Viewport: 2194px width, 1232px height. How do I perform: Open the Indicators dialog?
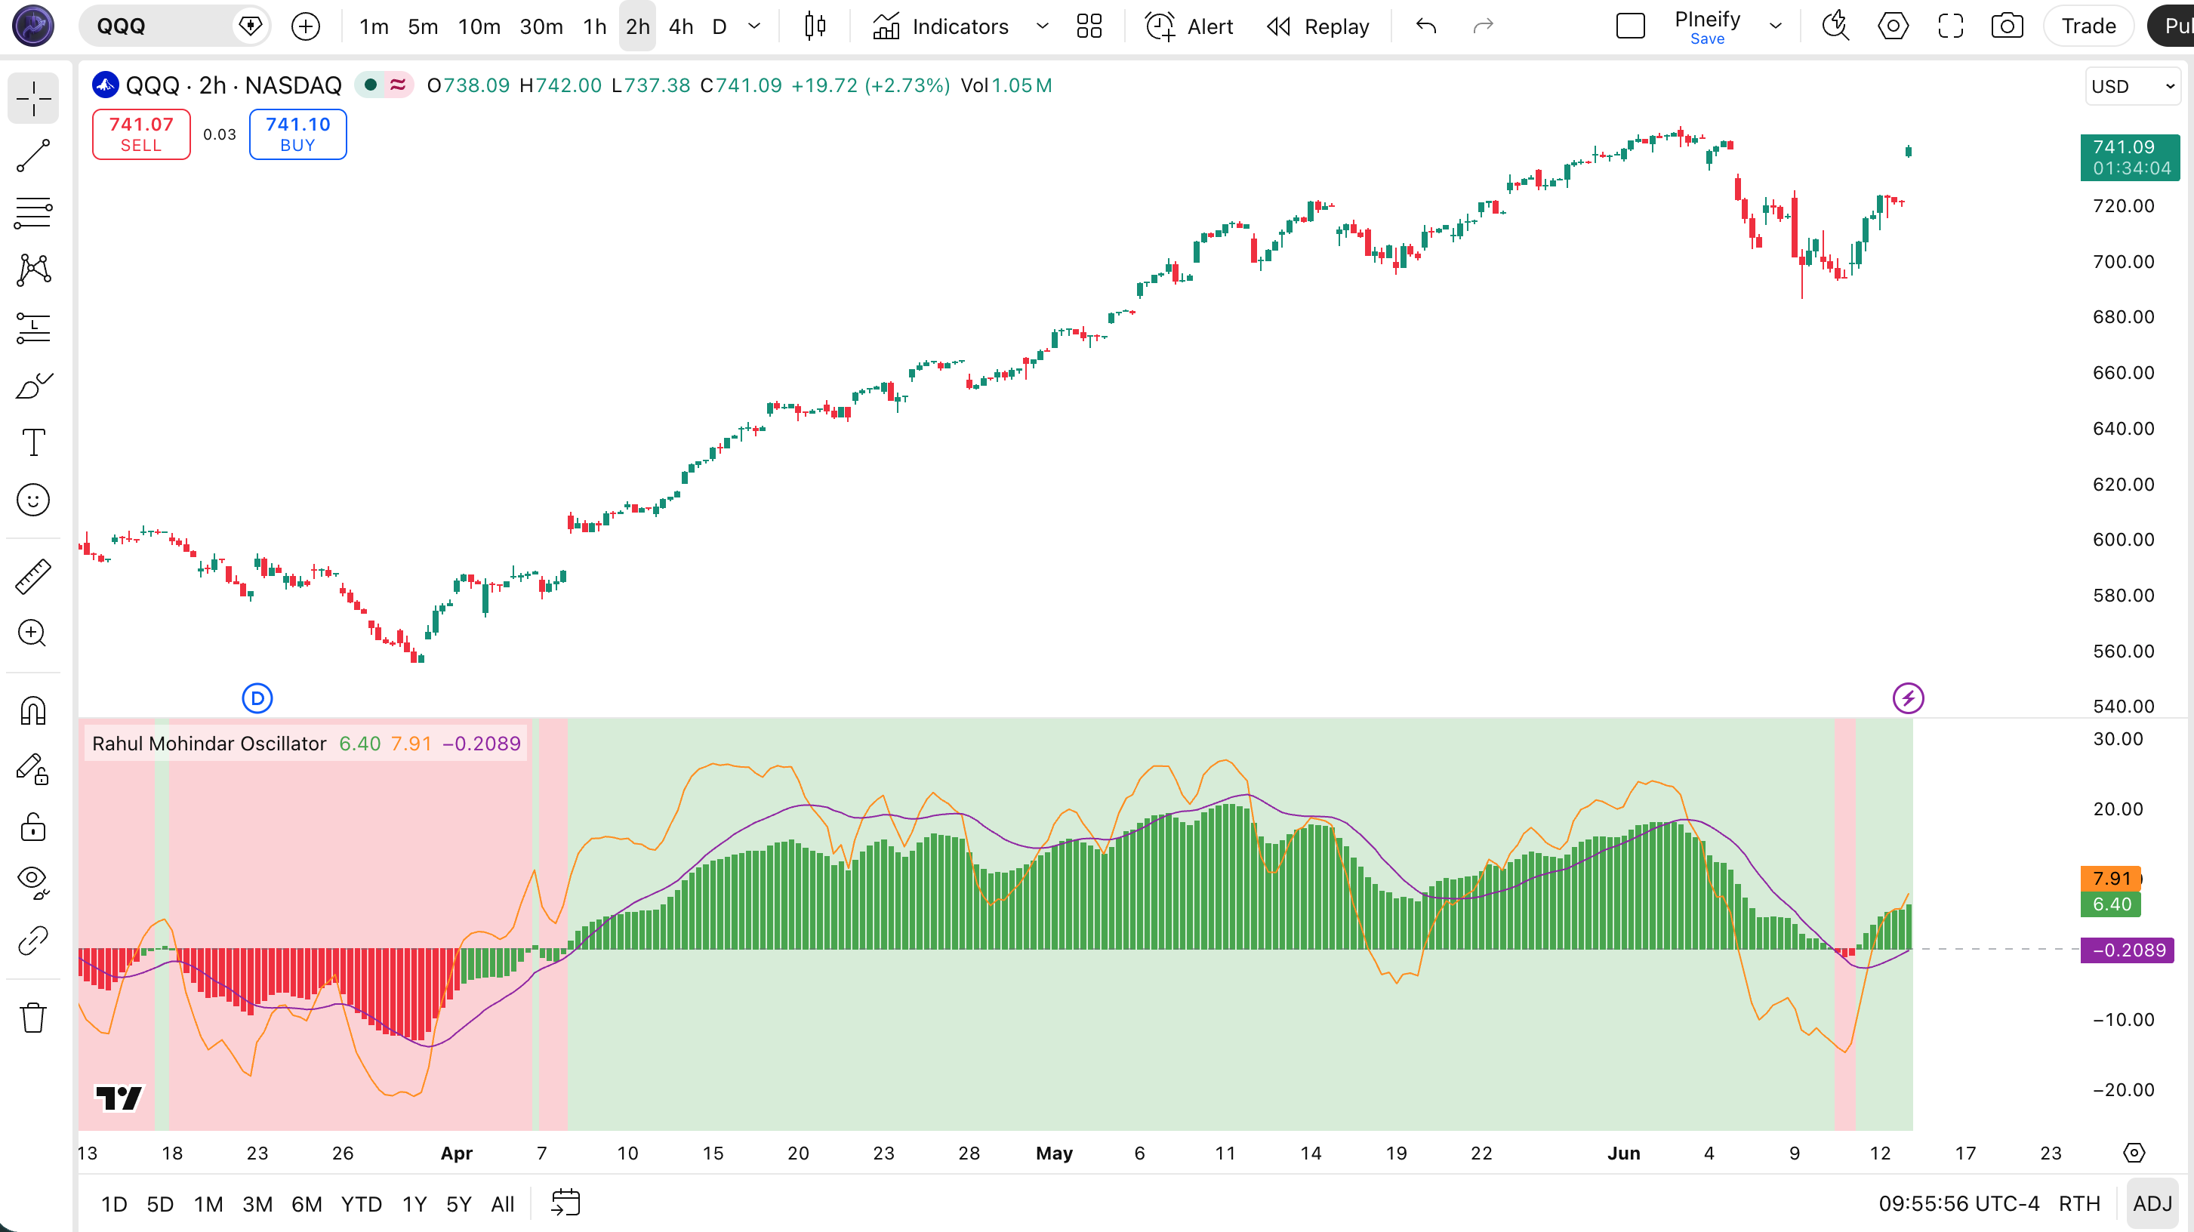[x=940, y=26]
